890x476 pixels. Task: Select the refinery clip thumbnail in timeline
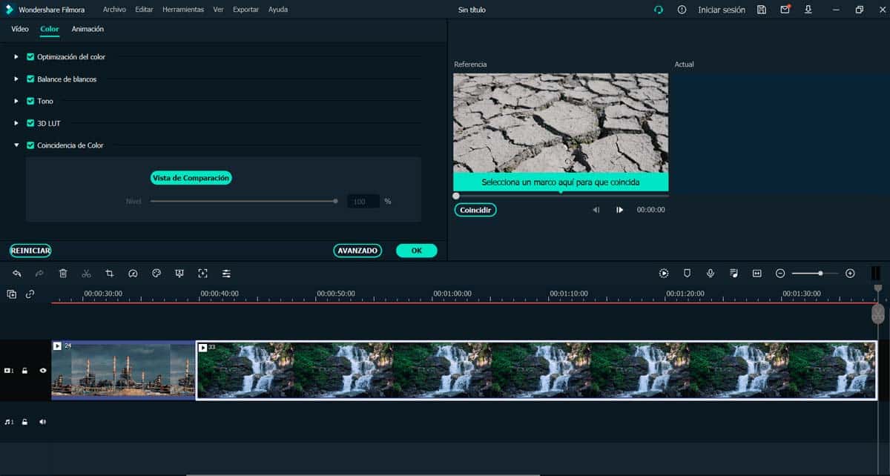123,370
